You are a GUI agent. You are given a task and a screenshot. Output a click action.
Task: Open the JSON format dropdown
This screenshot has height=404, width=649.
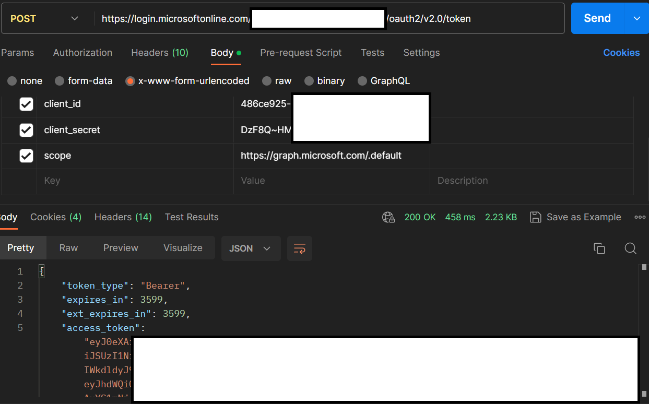click(251, 248)
